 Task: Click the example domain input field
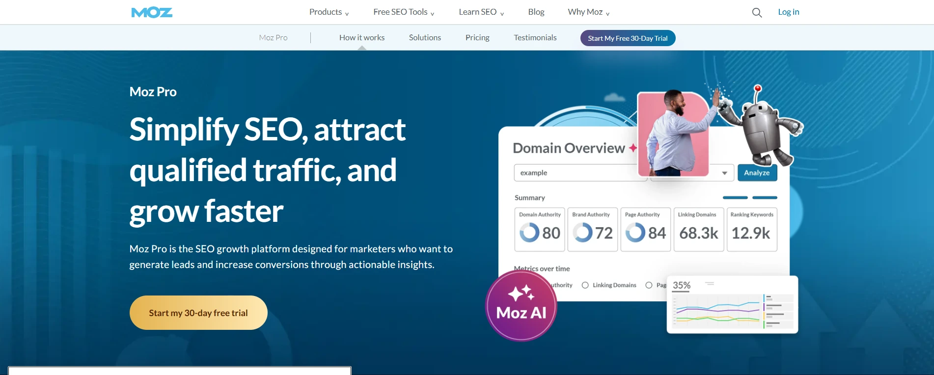[x=580, y=173]
